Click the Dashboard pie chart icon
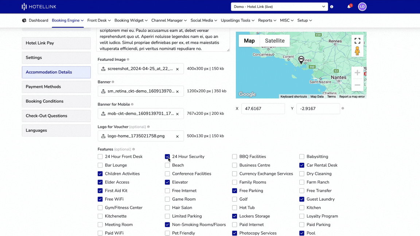 24,20
